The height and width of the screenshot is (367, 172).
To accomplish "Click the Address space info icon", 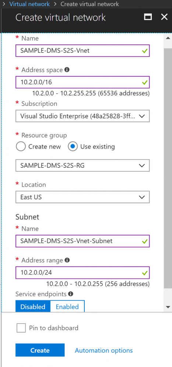I will click(x=67, y=70).
